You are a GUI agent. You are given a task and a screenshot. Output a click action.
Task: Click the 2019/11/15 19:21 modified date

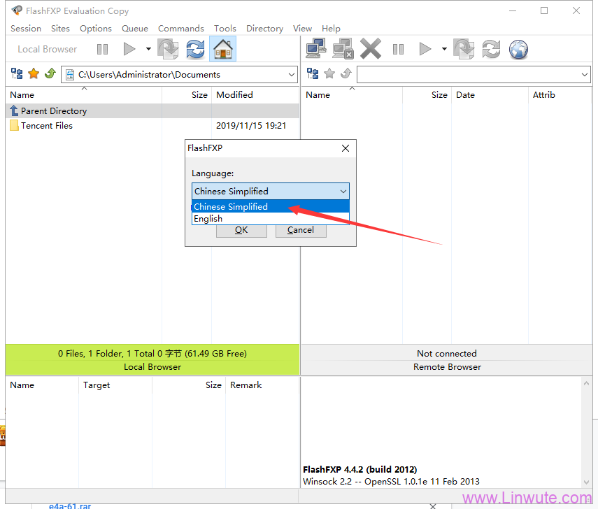[251, 126]
